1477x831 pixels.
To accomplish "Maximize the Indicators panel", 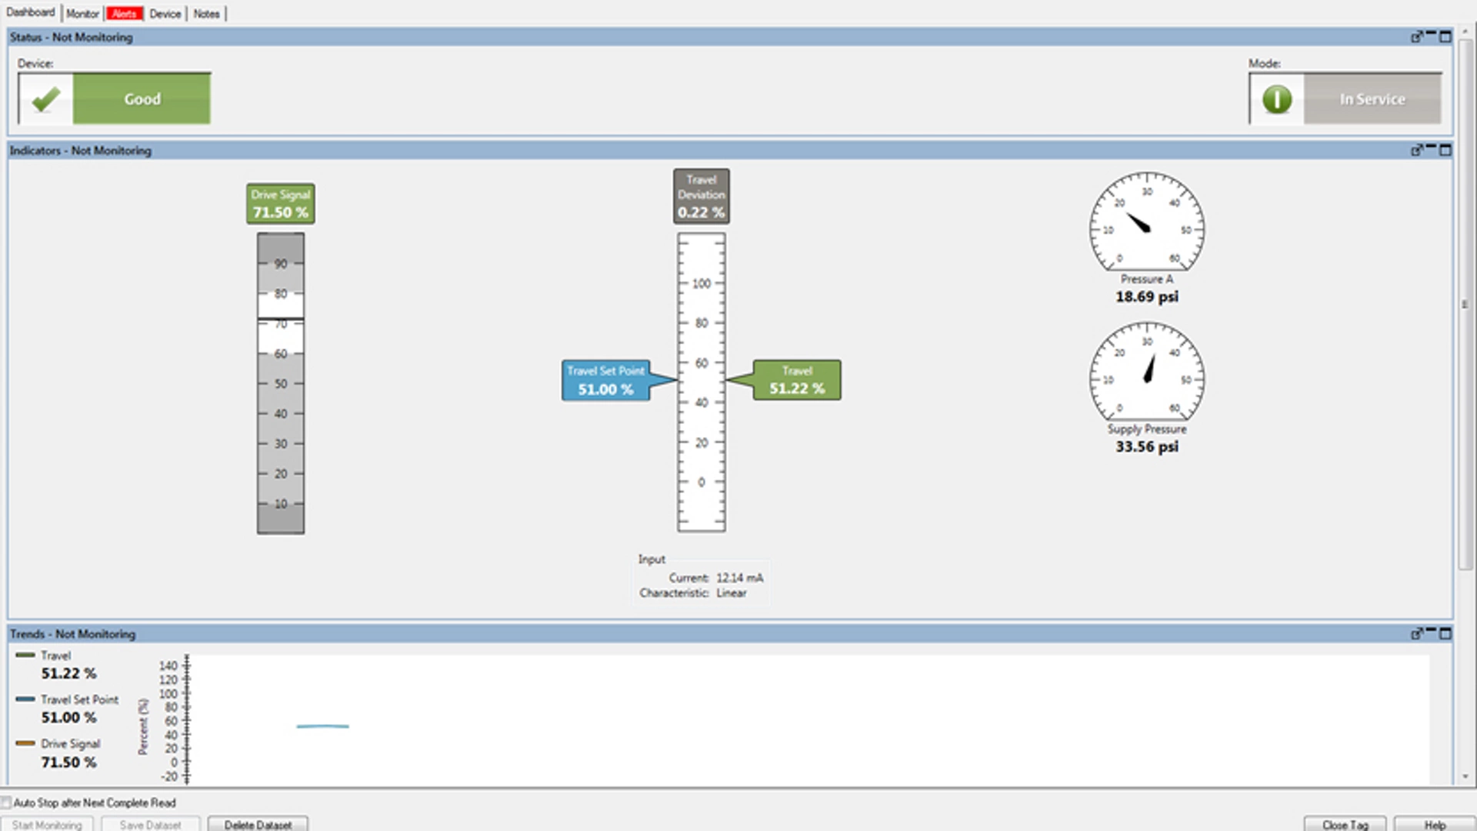I will pos(1445,151).
